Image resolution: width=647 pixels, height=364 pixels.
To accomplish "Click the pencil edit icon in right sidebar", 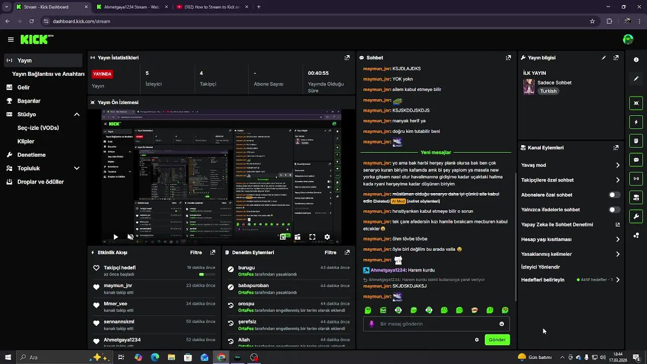I will tap(636, 78).
